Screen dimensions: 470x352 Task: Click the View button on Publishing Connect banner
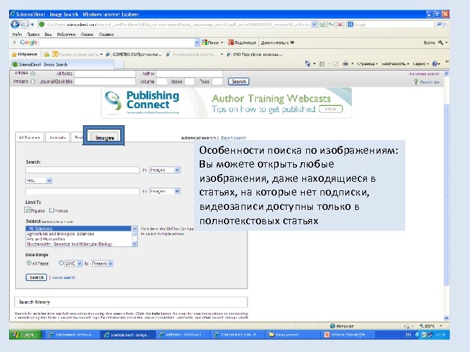pos(330,109)
